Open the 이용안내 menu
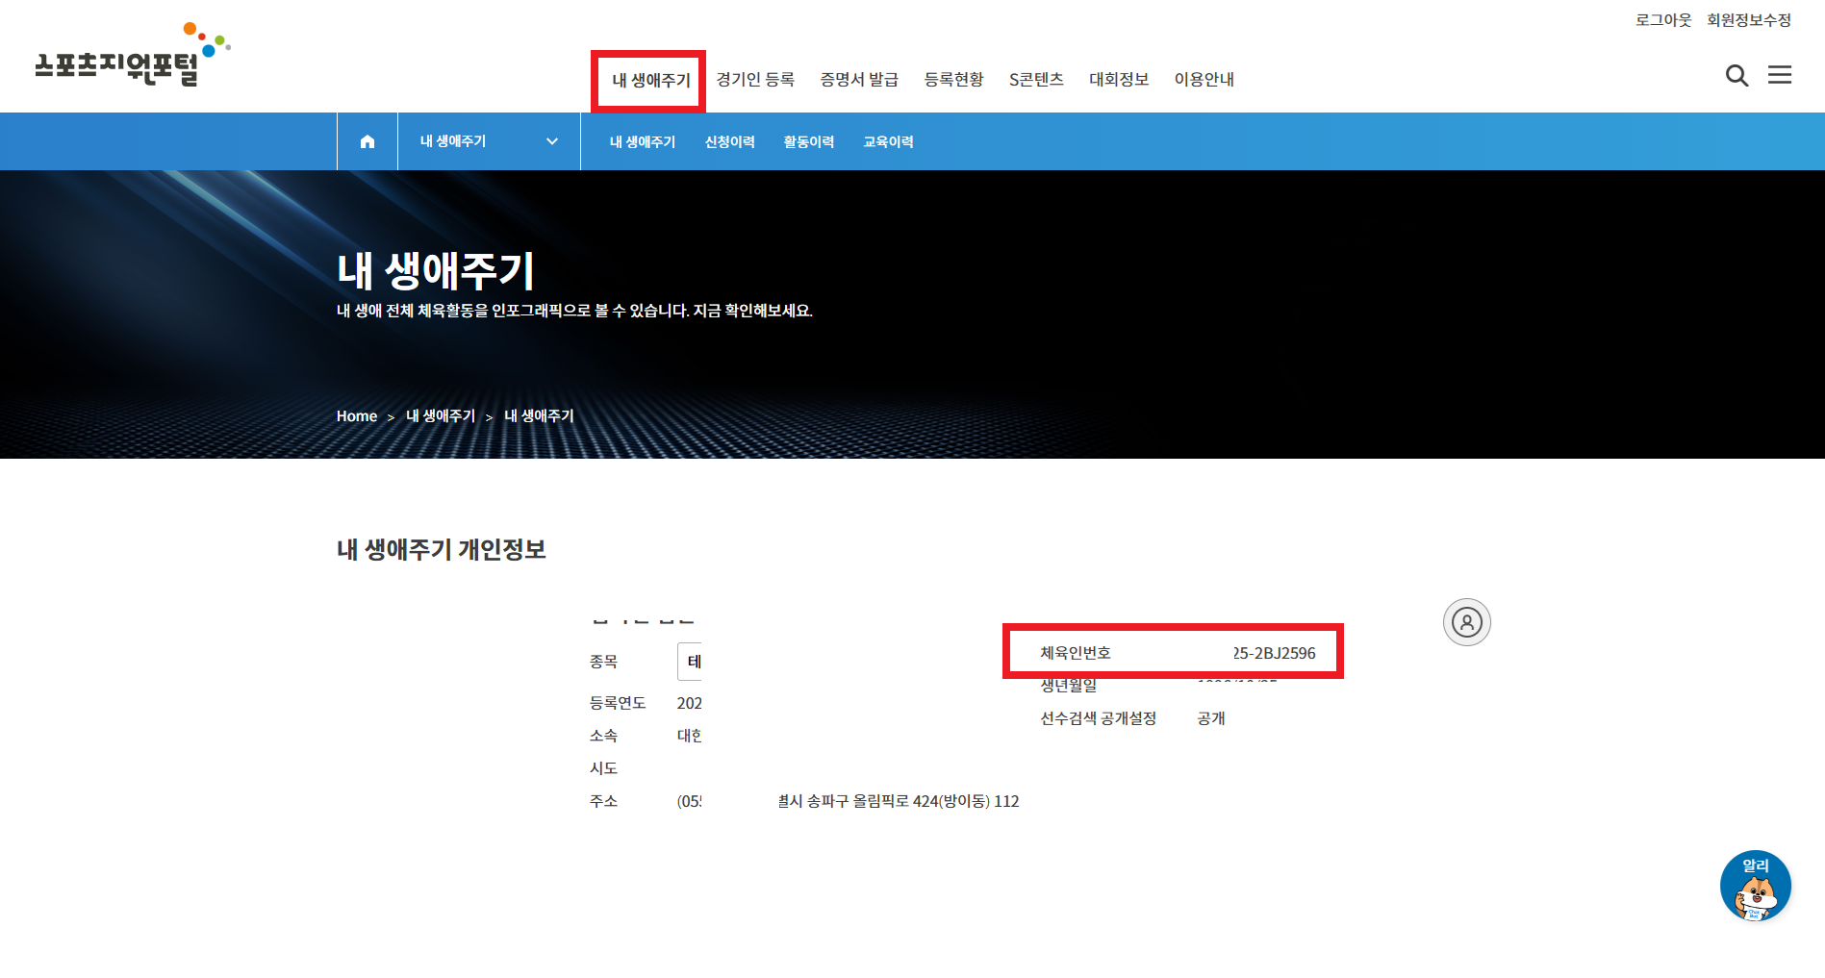The width and height of the screenshot is (1825, 978). tap(1204, 79)
